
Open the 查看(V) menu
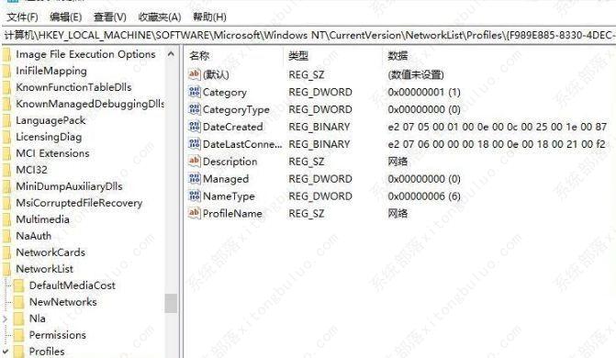coord(109,17)
